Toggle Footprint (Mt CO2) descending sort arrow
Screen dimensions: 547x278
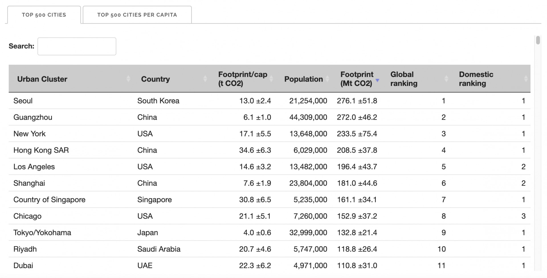[x=377, y=80]
